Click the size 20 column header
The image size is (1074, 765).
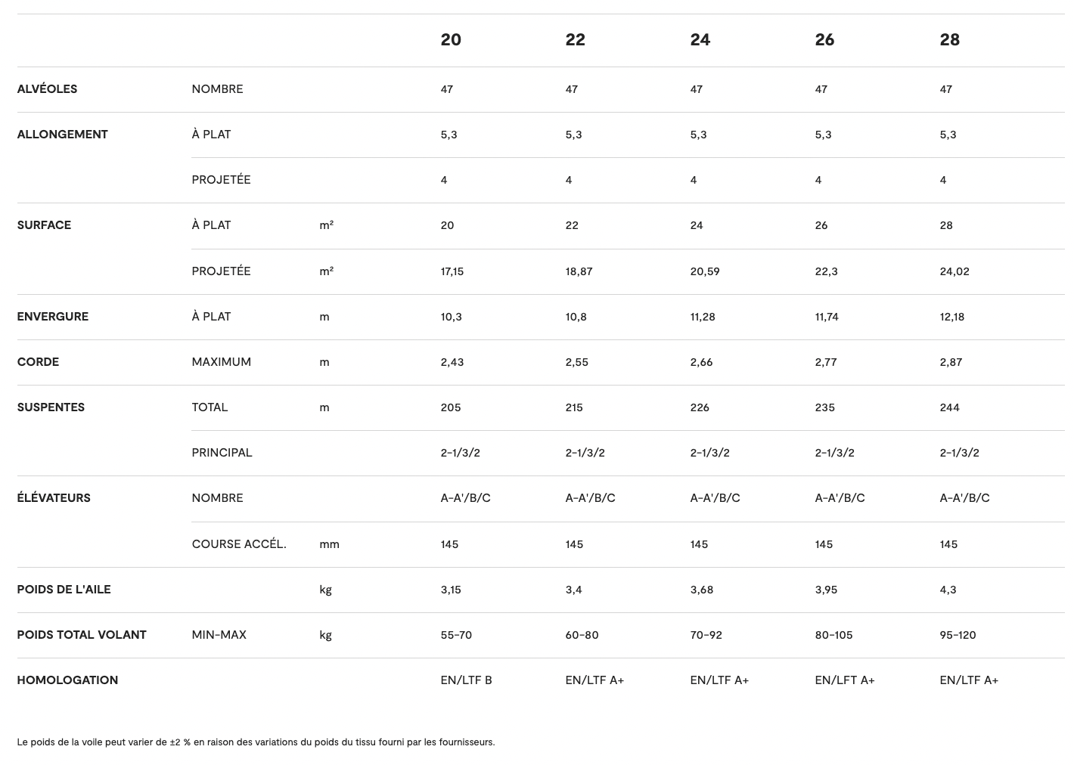451,40
